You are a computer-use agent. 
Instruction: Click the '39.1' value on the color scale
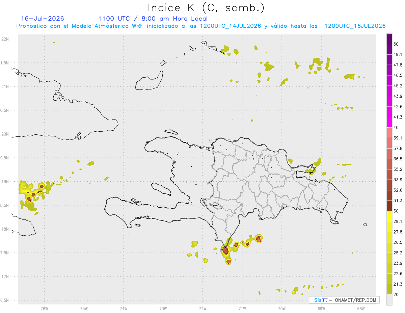pyautogui.click(x=398, y=138)
